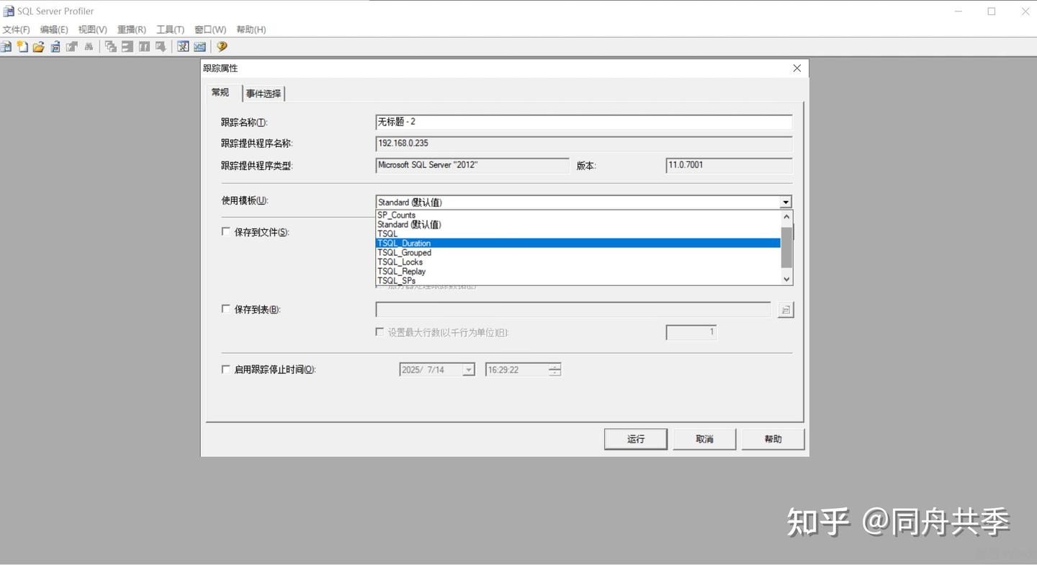The height and width of the screenshot is (565, 1037).
Task: Choose the TSQL_SPs template option
Action: pos(578,280)
